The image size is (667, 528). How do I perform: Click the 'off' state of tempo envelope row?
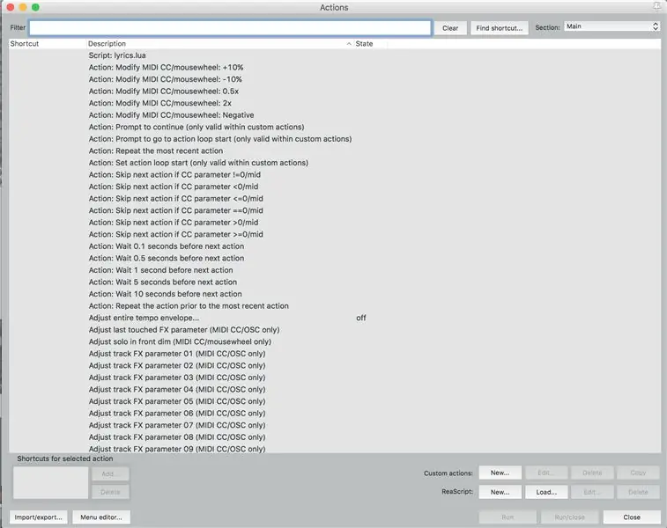pyautogui.click(x=360, y=318)
